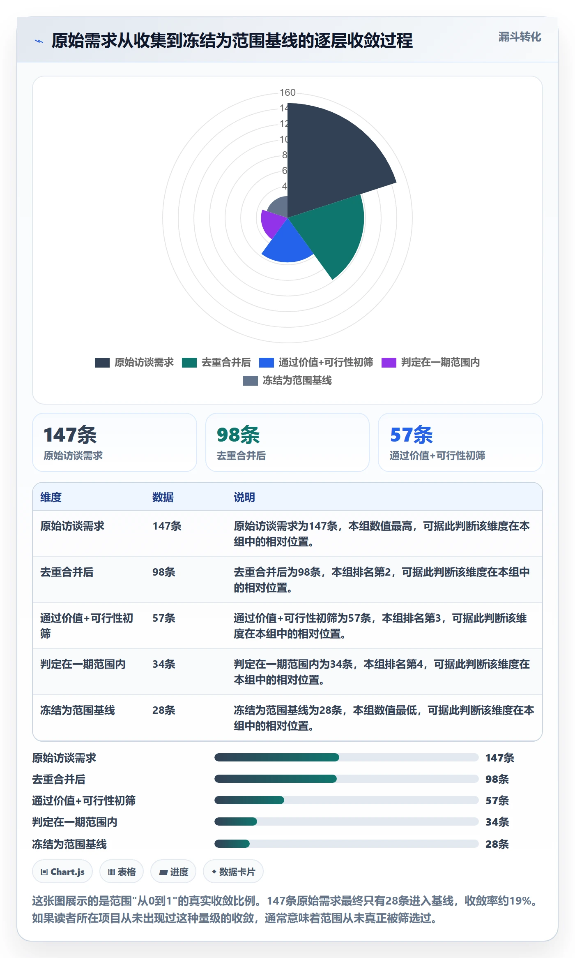Click the 34条 table cell
The image size is (575, 958).
[x=164, y=664]
